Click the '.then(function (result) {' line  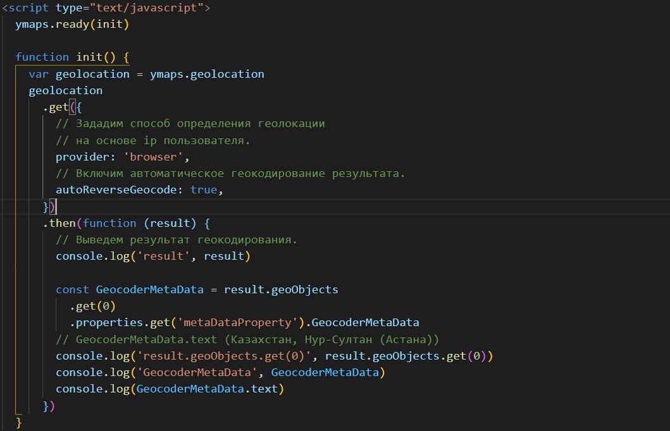(x=127, y=223)
